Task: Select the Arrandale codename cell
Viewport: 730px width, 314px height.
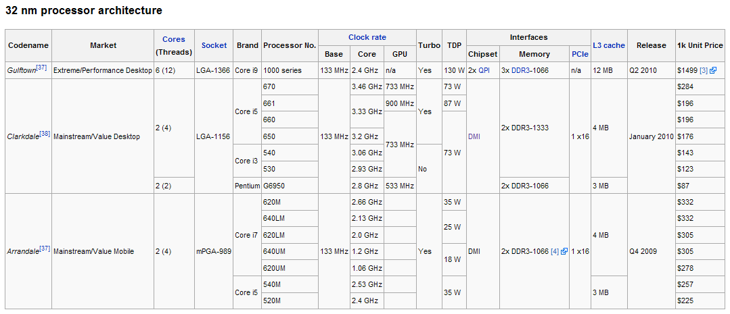Action: 28,251
